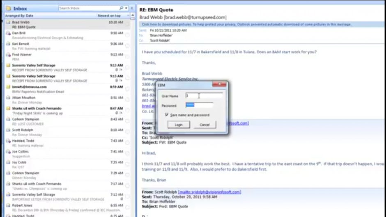Click the Search Inbox magnifier icon
The image size is (386, 217).
click(x=121, y=8)
